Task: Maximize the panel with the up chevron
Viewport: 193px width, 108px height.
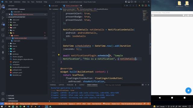Action: coord(146,85)
